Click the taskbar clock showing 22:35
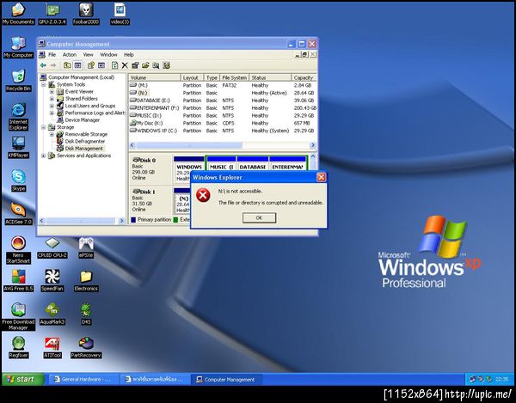The height and width of the screenshot is (403, 516). tap(502, 379)
